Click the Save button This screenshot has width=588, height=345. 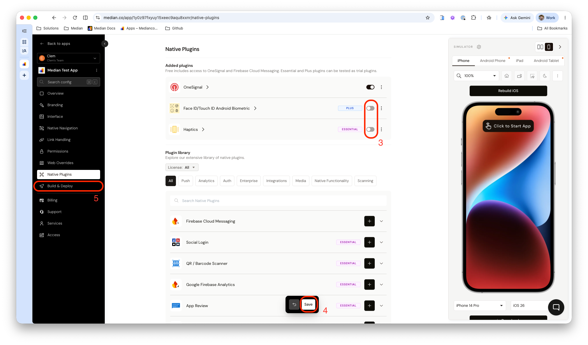pyautogui.click(x=308, y=304)
